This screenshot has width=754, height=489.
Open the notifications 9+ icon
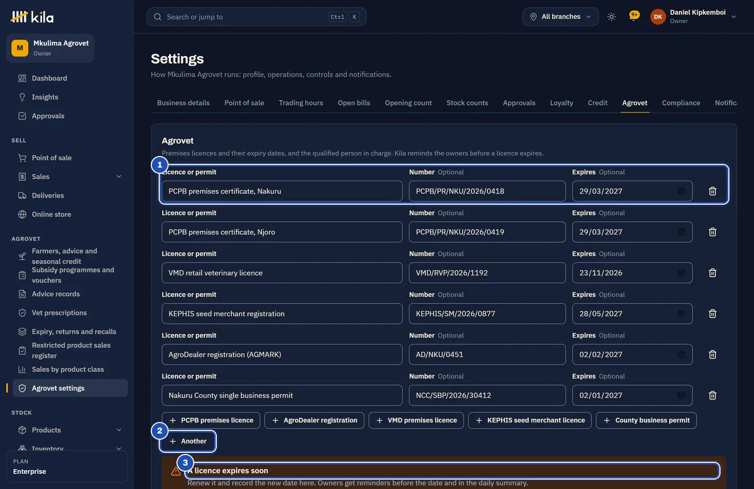point(634,17)
